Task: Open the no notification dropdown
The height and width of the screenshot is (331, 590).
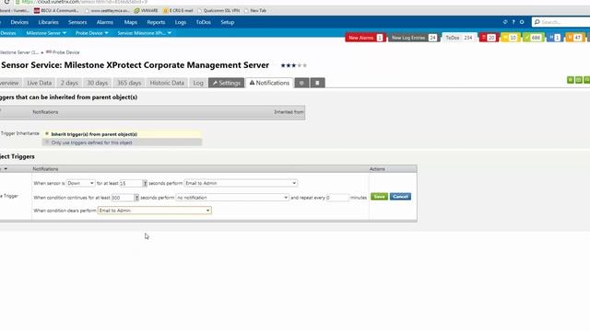Action: 232,198
